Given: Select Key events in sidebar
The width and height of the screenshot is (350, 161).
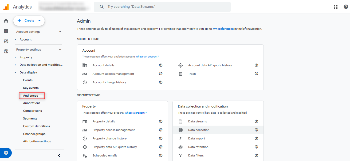Looking at the screenshot, I should pos(31,88).
